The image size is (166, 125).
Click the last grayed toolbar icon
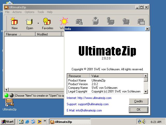[141, 22]
